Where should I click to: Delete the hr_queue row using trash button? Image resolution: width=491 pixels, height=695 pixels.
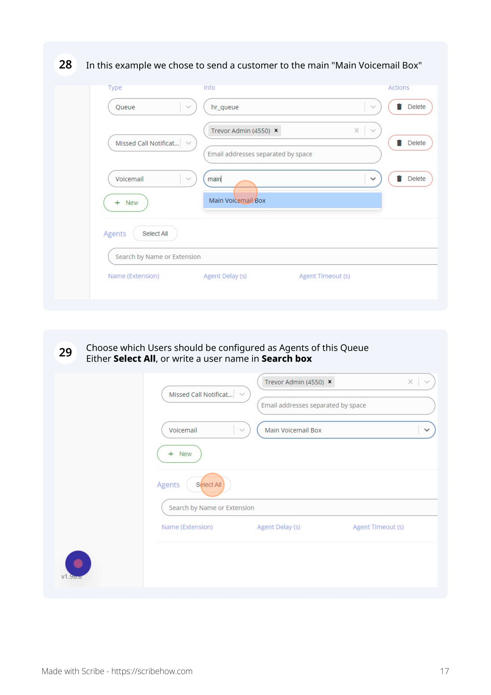(410, 107)
